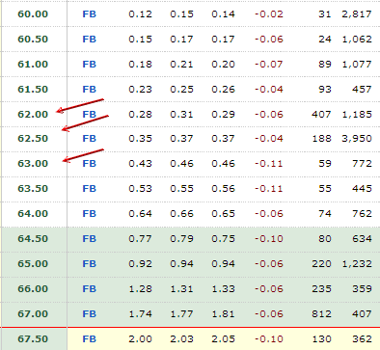Screen dimensions: 380x350
Task: Click the 1,185 value in the 62.00 row
Action: point(357,115)
